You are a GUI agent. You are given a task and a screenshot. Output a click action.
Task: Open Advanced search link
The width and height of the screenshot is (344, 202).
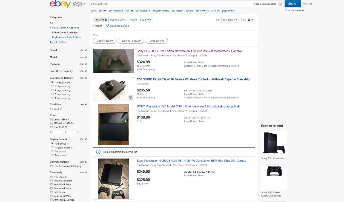pyautogui.click(x=307, y=4)
